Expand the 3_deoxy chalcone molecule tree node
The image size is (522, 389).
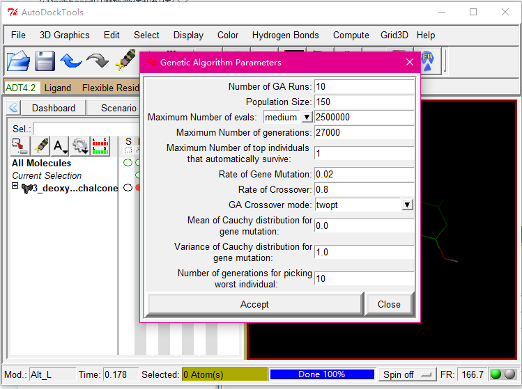(x=15, y=187)
